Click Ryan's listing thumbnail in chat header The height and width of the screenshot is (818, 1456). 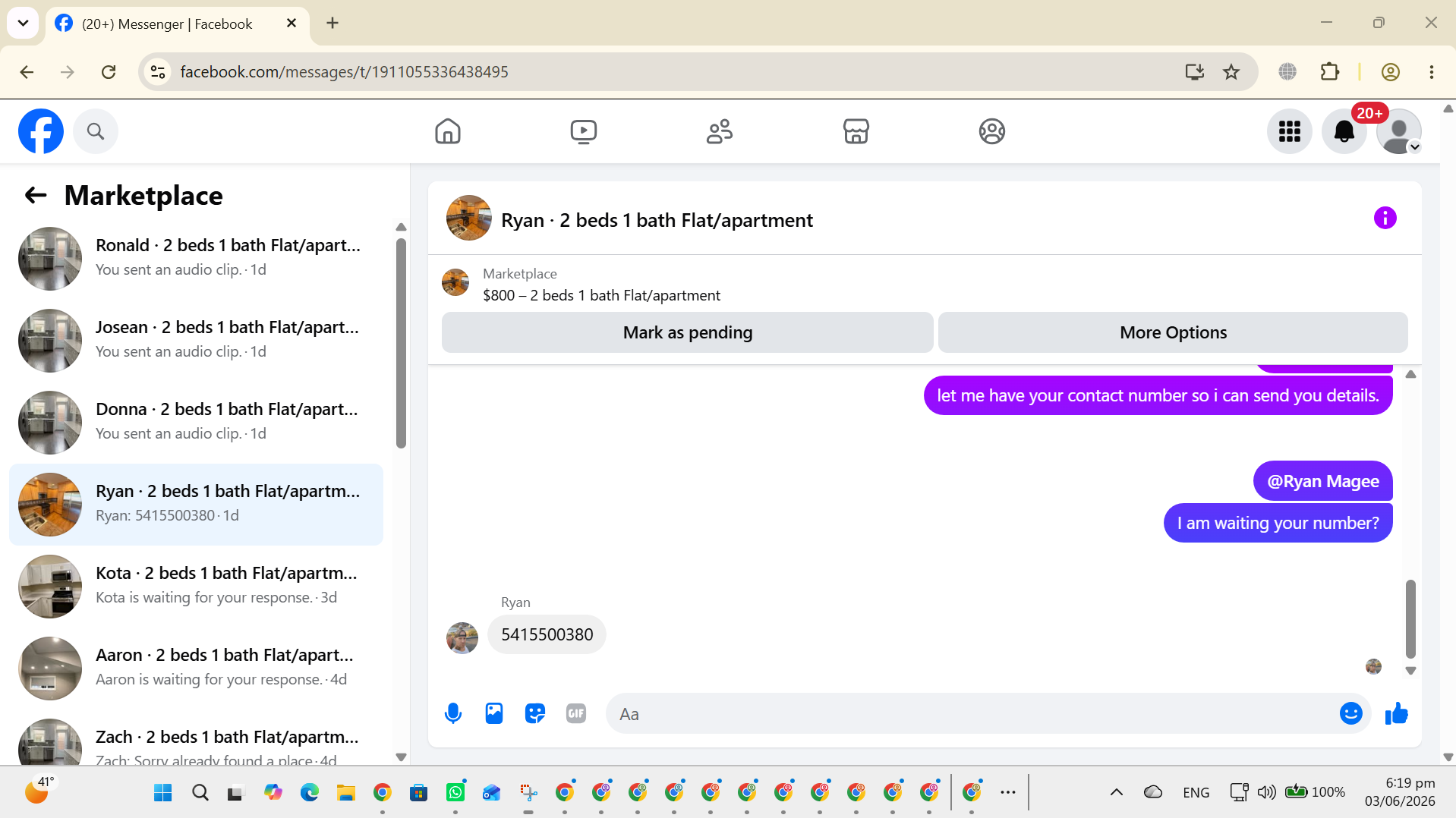point(468,219)
